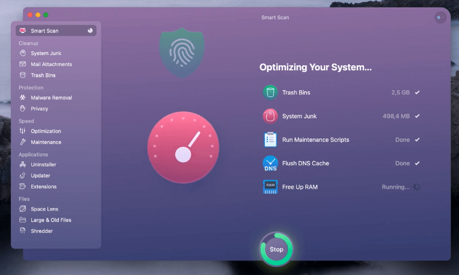Click the Large & Old Files folder icon
Screen dimensions: 459x275
22,220
